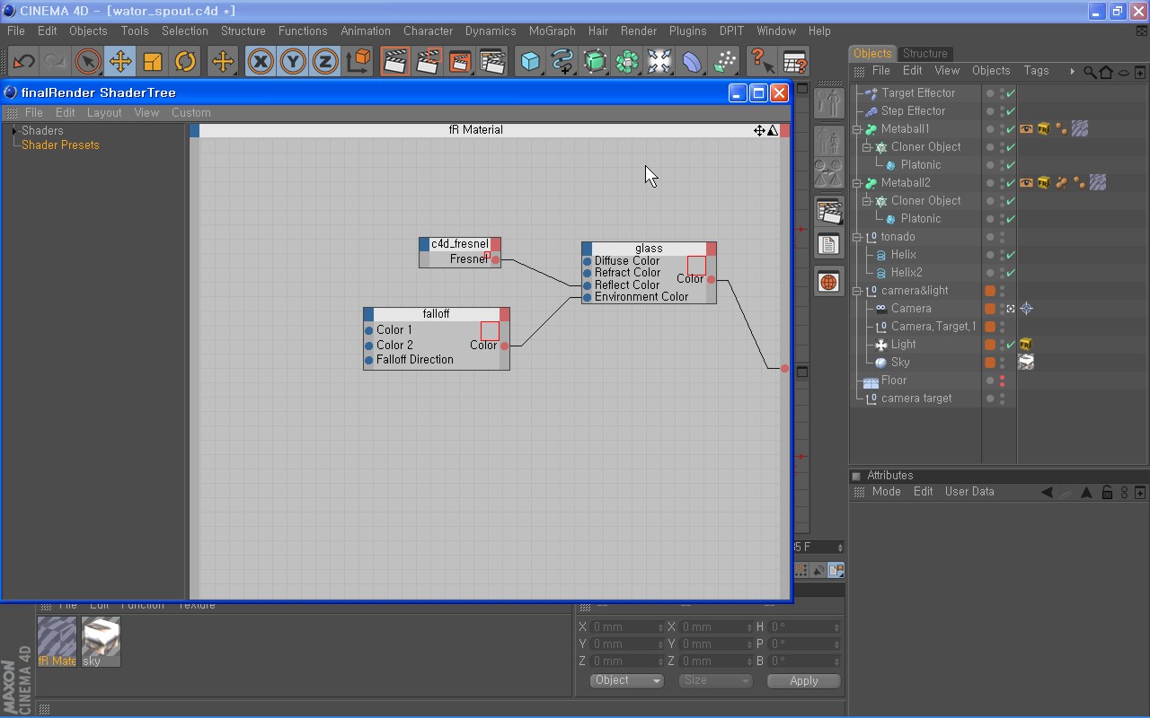Toggle enable checkmark for Helix2

click(1011, 273)
